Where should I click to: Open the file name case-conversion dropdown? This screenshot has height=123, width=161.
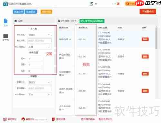[40, 47]
